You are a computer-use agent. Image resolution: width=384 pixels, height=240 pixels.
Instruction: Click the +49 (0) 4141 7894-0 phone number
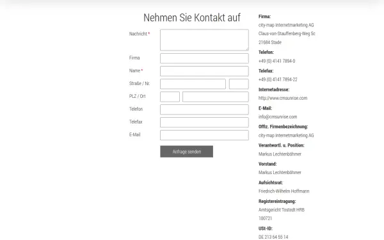pyautogui.click(x=276, y=61)
